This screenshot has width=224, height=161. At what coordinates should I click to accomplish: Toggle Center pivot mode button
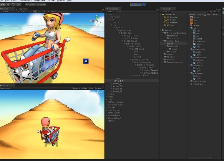coord(30,5)
